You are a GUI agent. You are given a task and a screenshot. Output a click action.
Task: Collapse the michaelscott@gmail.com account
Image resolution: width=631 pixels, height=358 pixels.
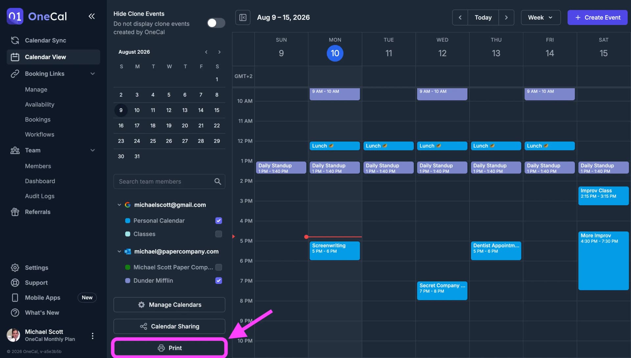119,205
